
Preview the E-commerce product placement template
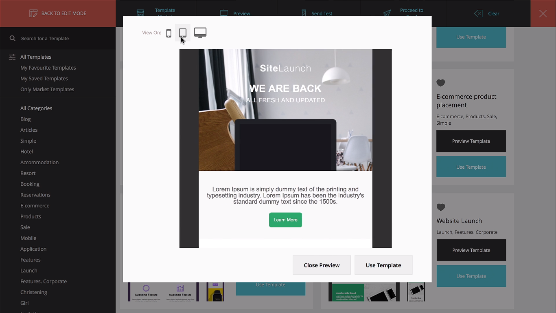pos(471,141)
